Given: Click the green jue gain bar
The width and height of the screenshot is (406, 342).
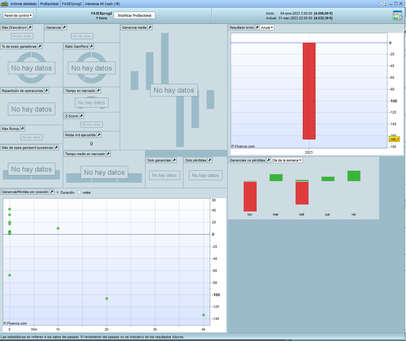Looking at the screenshot, I should click(x=328, y=179).
